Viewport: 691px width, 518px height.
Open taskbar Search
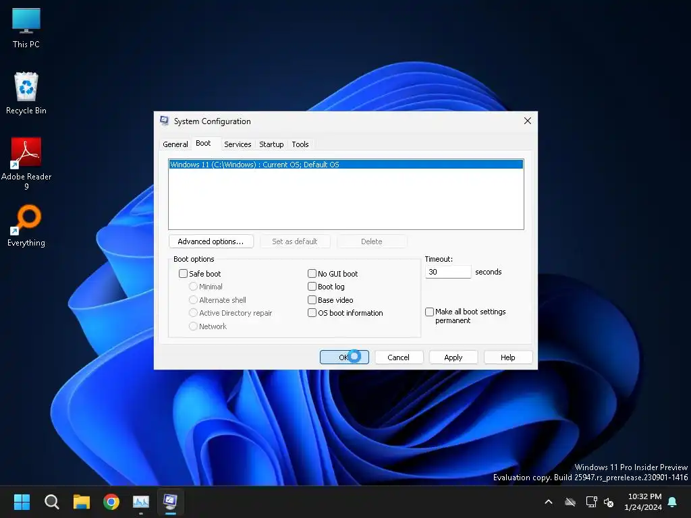[x=51, y=502]
